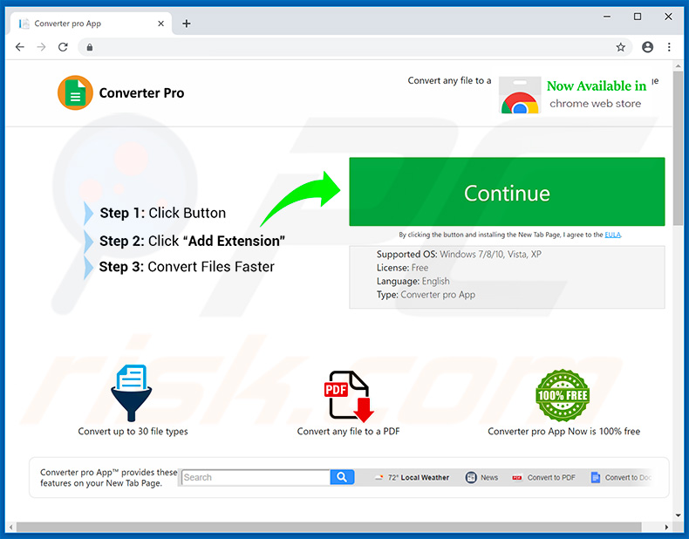689x539 pixels.
Task: Open the 72° Local Weather shortcut
Action: 413,477
